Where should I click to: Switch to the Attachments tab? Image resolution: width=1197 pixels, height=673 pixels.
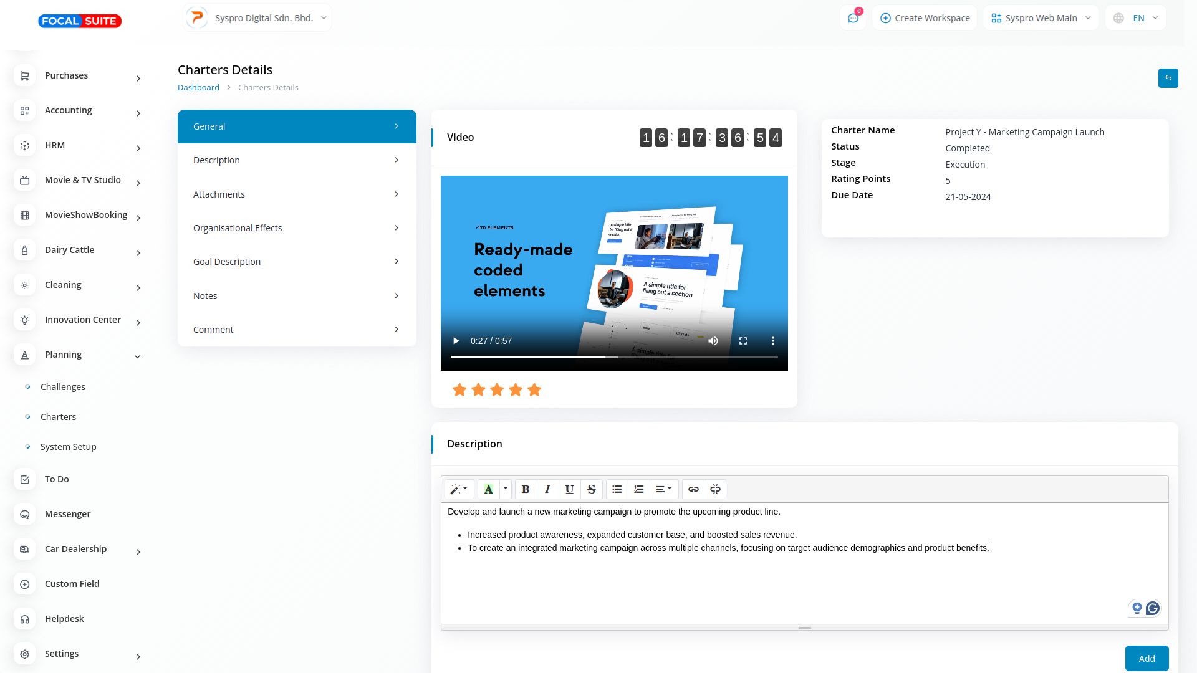[x=297, y=194]
